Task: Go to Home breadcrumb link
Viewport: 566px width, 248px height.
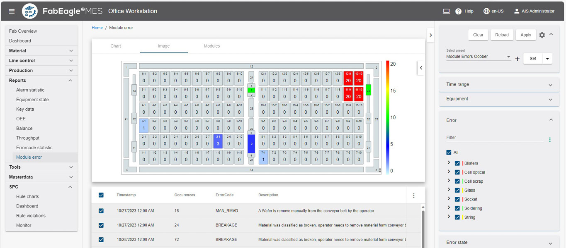Action: pos(97,28)
